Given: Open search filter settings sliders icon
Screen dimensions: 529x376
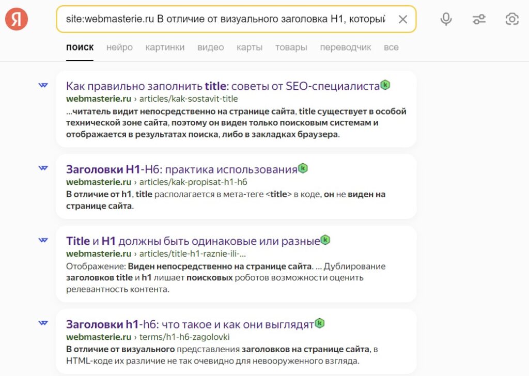Looking at the screenshot, I should point(479,19).
